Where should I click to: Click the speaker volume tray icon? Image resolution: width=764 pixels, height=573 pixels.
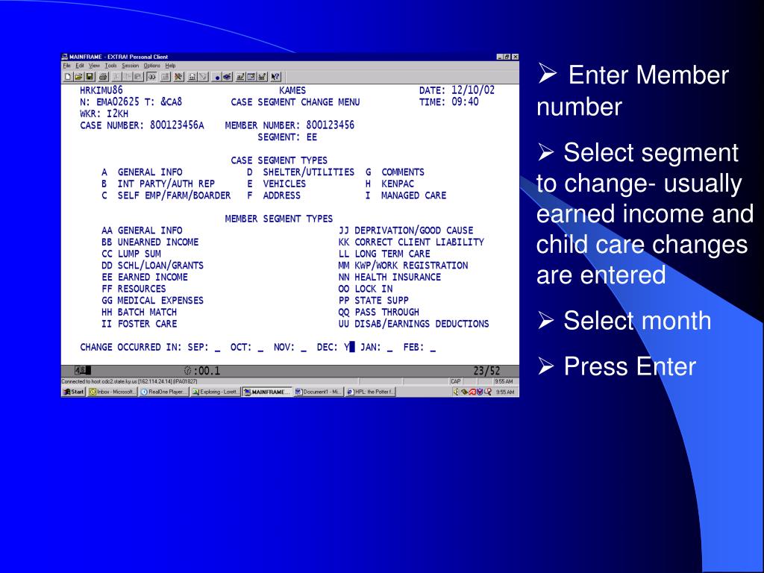click(456, 392)
